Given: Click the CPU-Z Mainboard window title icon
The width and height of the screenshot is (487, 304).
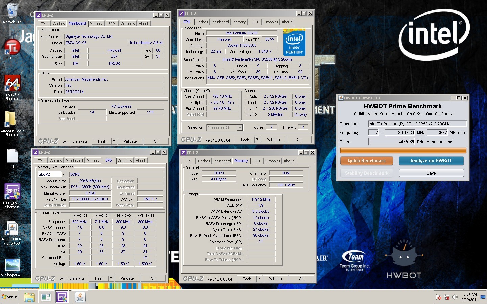Looking at the screenshot, I should pyautogui.click(x=39, y=15).
